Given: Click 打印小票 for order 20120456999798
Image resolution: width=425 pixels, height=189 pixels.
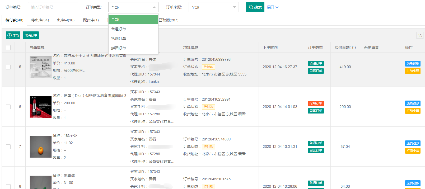Looking at the screenshot, I should [x=413, y=71].
